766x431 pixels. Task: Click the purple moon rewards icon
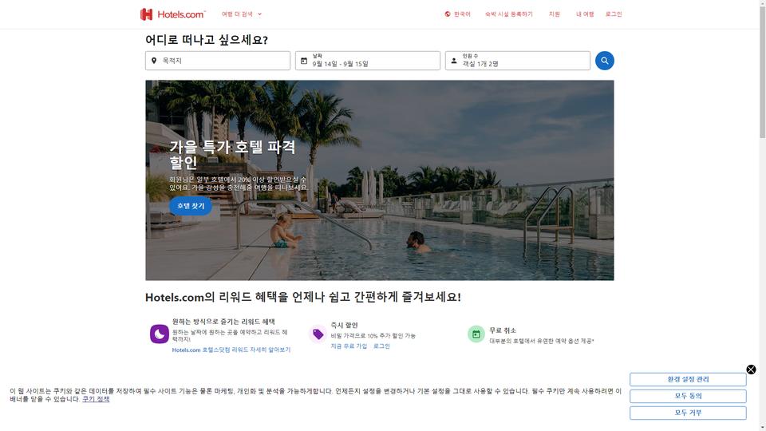tap(160, 334)
